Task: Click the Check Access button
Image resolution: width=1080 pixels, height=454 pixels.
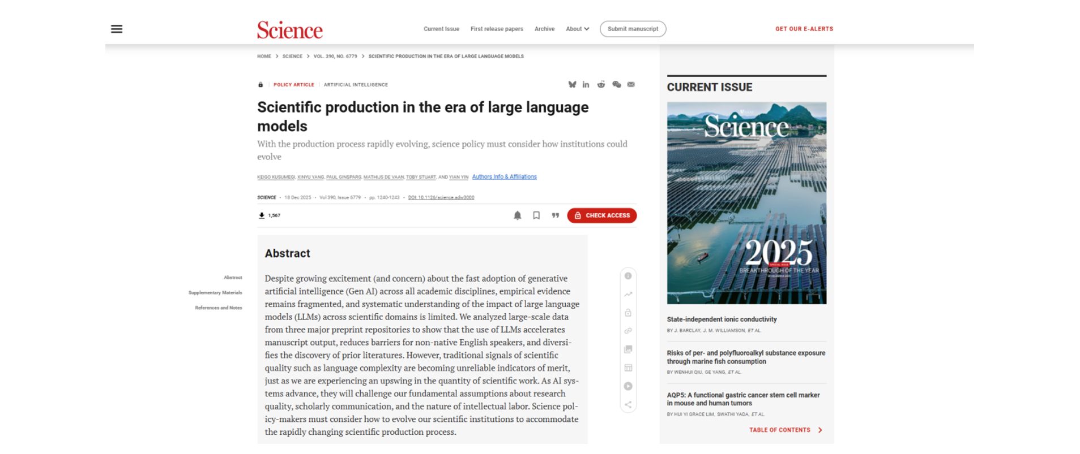Action: point(601,215)
